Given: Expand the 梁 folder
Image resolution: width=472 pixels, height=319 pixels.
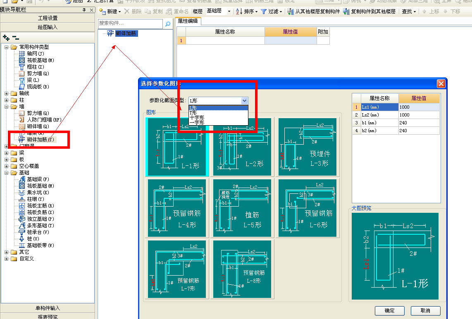Looking at the screenshot, I should pyautogui.click(x=6, y=153).
